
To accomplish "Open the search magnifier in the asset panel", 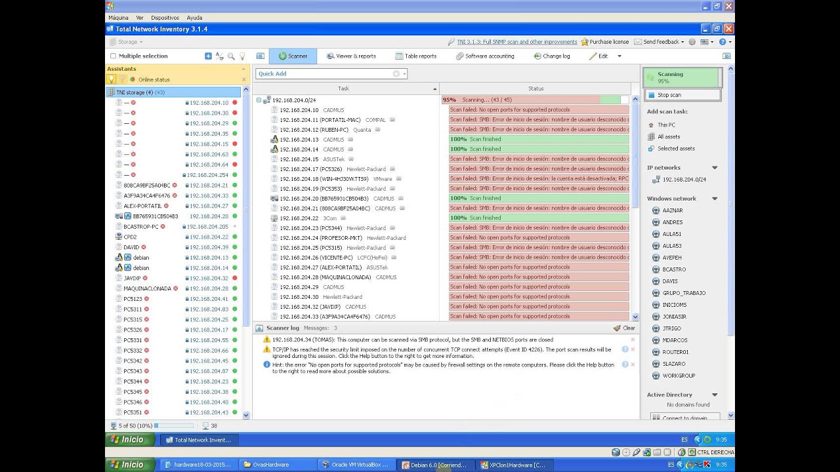I will pos(232,56).
